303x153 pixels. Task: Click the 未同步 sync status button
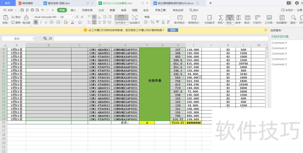(x=288, y=10)
